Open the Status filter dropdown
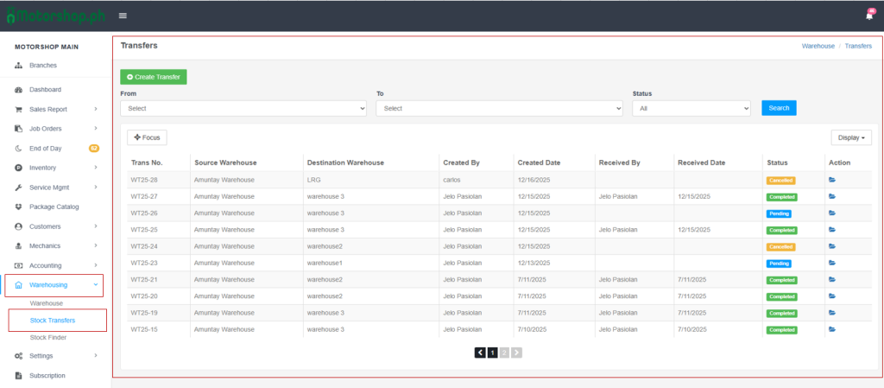Viewport: 884px width, 388px height. [691, 108]
